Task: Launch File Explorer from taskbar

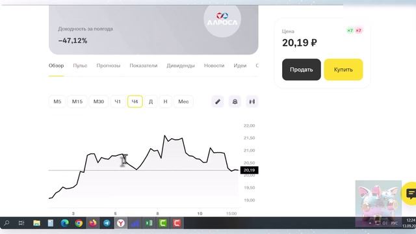Action: tap(36, 223)
